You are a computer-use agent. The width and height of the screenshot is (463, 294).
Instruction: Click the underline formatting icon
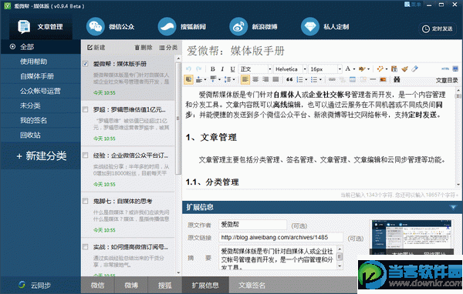233,69
